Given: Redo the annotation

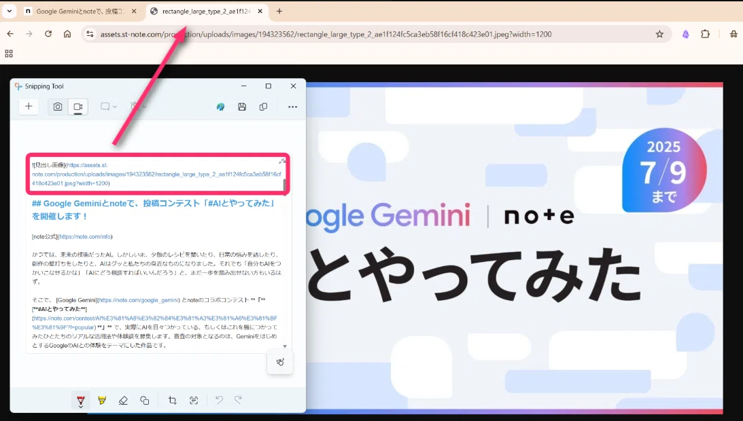Looking at the screenshot, I should click(239, 400).
